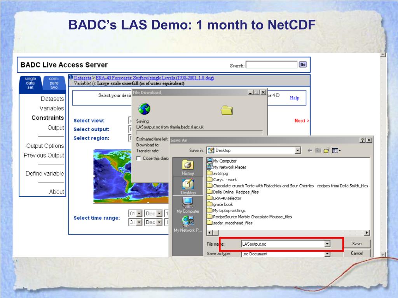
Task: Click the Go search button
Action: (302, 65)
